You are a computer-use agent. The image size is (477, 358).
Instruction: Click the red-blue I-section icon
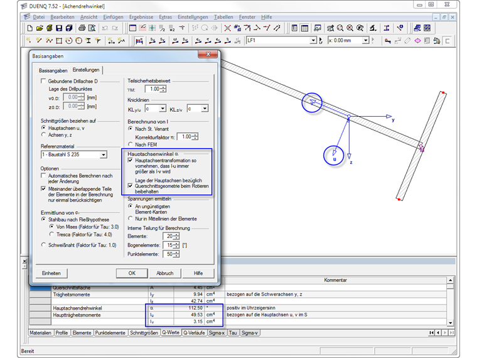click(387, 28)
